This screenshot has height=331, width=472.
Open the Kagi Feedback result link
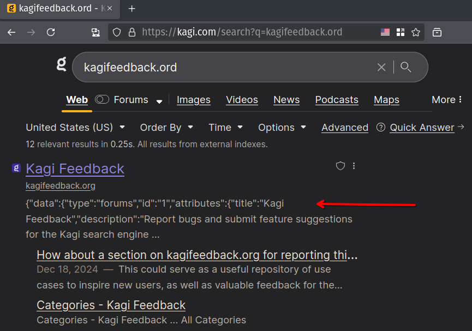point(75,168)
